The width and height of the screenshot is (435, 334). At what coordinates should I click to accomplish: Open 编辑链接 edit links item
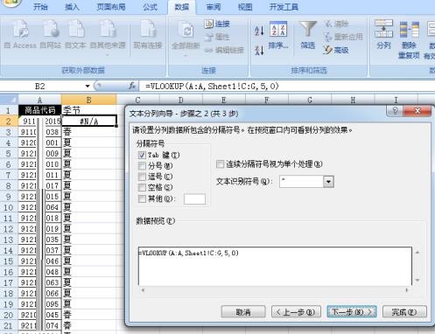pyautogui.click(x=224, y=50)
